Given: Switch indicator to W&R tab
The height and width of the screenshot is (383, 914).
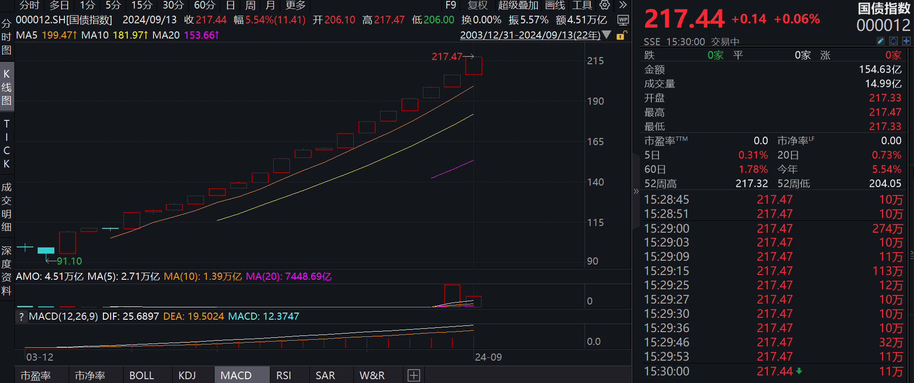Looking at the screenshot, I should [372, 375].
